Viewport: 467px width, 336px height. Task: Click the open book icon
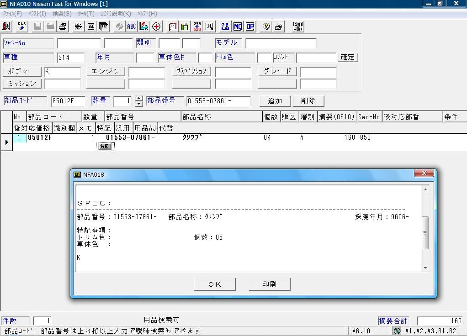pyautogui.click(x=172, y=26)
